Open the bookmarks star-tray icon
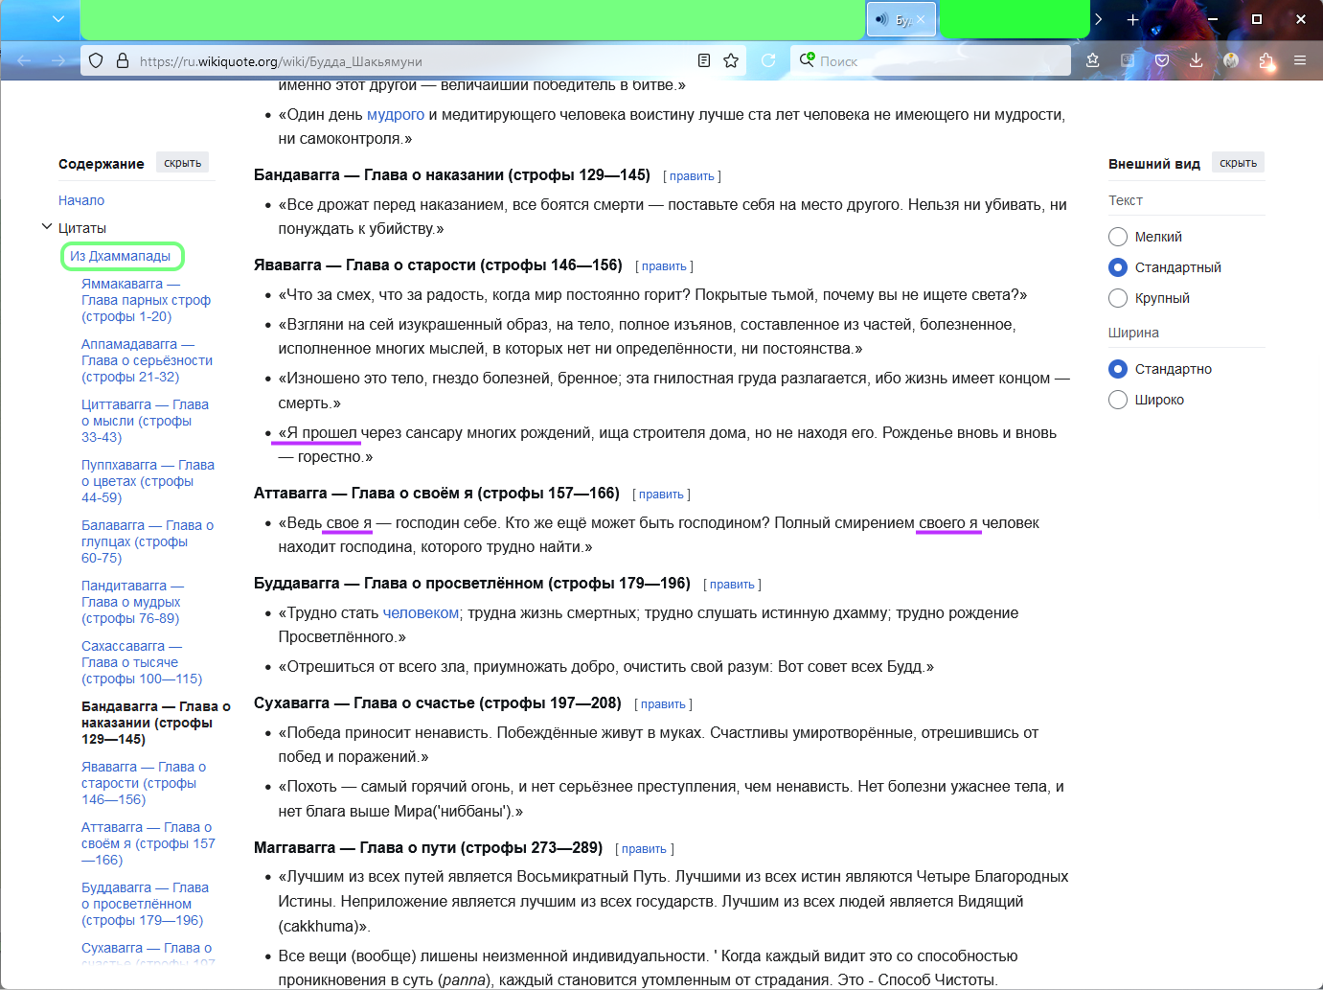This screenshot has height=990, width=1323. (x=1093, y=60)
